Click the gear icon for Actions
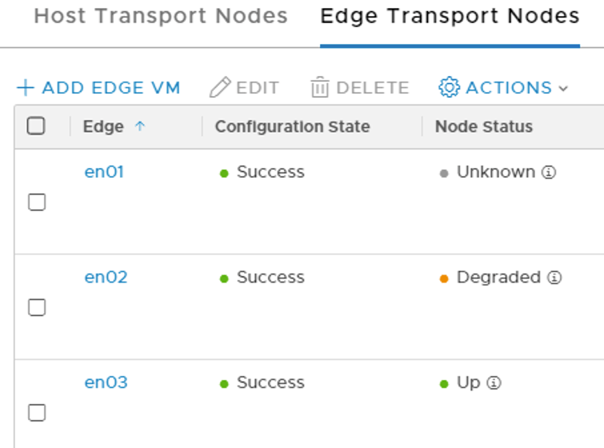 (449, 88)
